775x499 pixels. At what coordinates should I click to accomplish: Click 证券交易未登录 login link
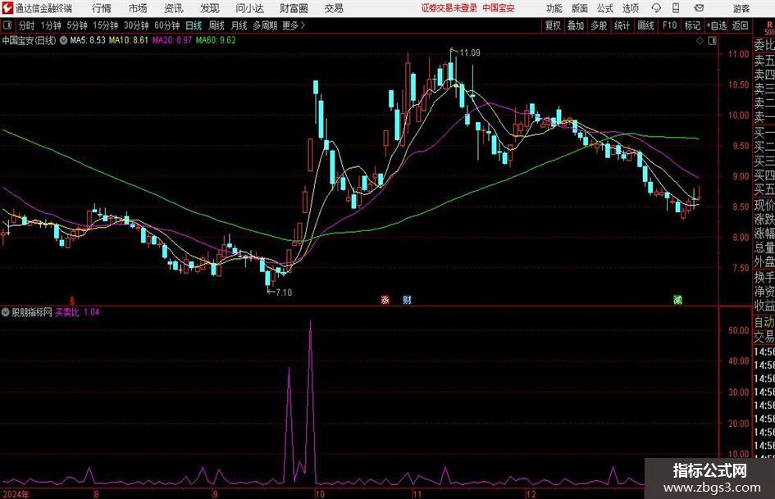click(x=449, y=8)
